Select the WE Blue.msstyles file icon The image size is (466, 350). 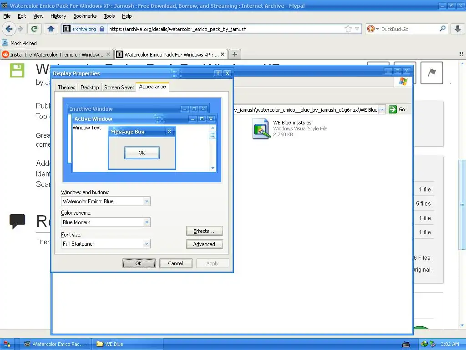tap(261, 128)
